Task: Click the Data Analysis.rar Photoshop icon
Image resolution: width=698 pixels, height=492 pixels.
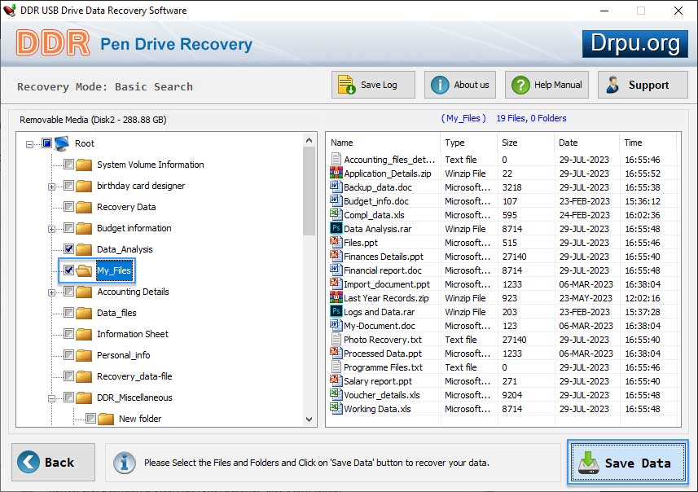Action: pyautogui.click(x=336, y=228)
